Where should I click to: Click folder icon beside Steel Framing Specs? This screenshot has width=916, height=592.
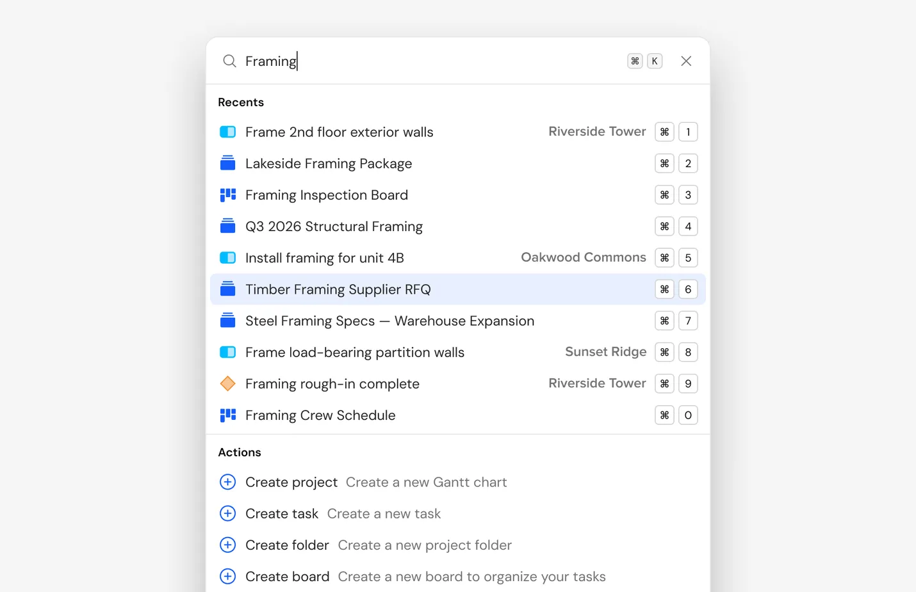(228, 320)
